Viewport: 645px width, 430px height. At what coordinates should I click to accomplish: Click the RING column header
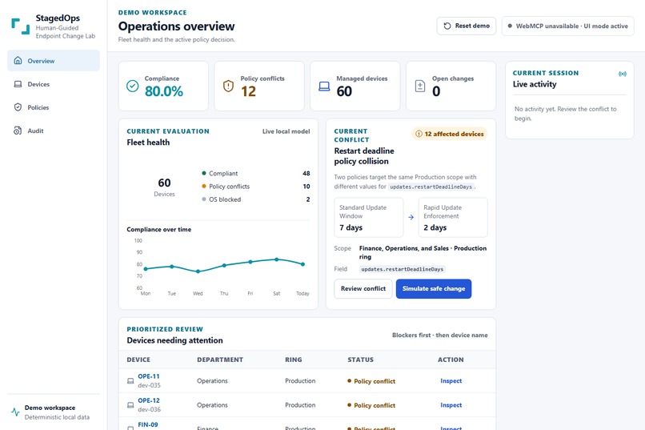point(294,360)
